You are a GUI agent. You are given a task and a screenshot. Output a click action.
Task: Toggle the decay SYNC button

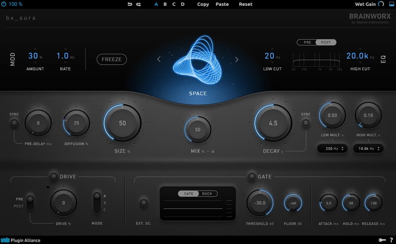pos(306,123)
